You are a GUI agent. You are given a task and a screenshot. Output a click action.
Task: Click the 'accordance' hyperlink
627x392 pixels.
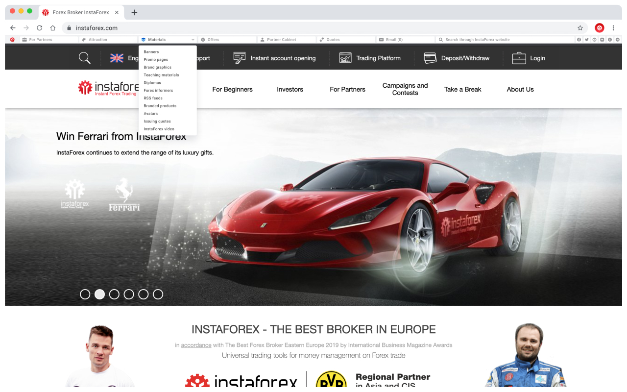(x=196, y=345)
